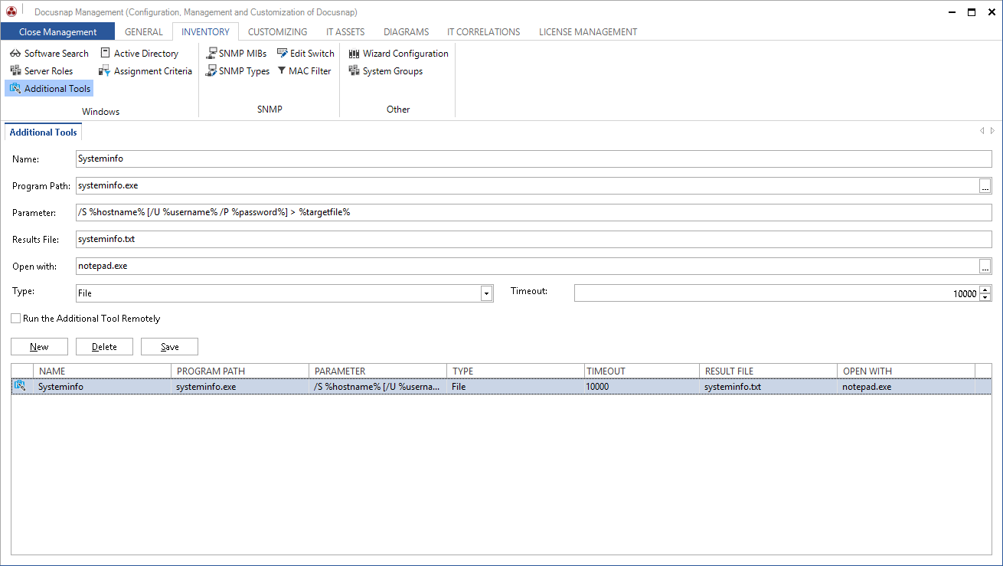
Task: Decrease the Timeout value with down arrow
Action: pyautogui.click(x=985, y=297)
